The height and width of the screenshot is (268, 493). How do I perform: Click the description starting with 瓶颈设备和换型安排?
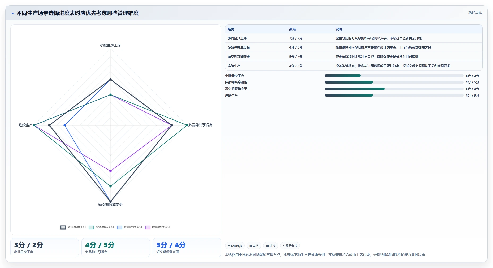(383, 47)
